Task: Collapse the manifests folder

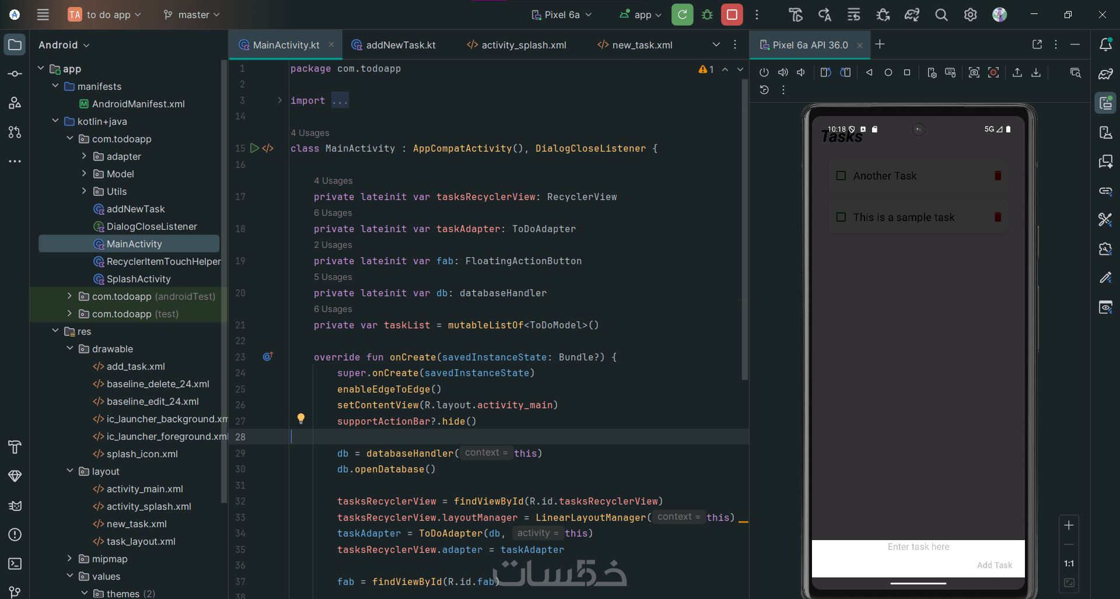Action: (x=55, y=86)
